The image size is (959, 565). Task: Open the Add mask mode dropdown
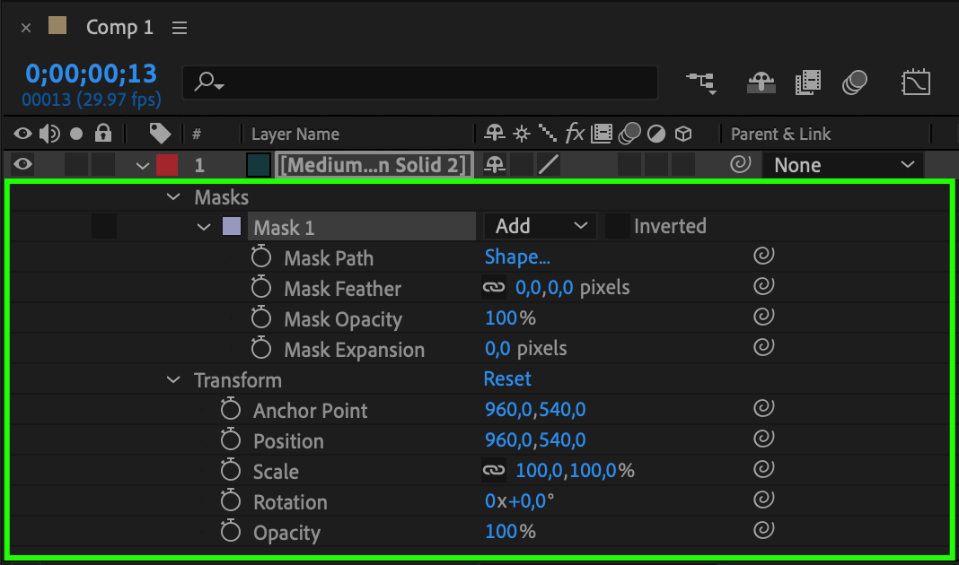[x=541, y=227]
